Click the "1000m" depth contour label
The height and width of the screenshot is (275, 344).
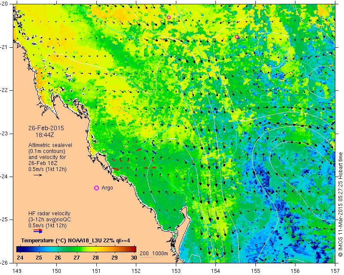(x=160, y=254)
